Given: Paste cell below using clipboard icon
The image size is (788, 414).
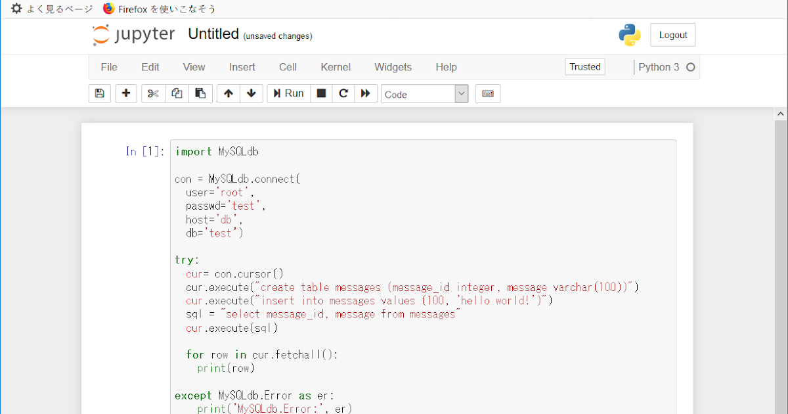Looking at the screenshot, I should pyautogui.click(x=200, y=93).
